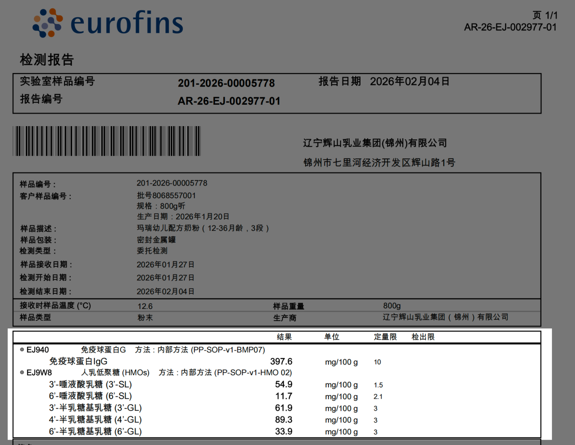Select the report date value next to 报告日期
Viewport: 575px width, 445px height.
[x=410, y=81]
